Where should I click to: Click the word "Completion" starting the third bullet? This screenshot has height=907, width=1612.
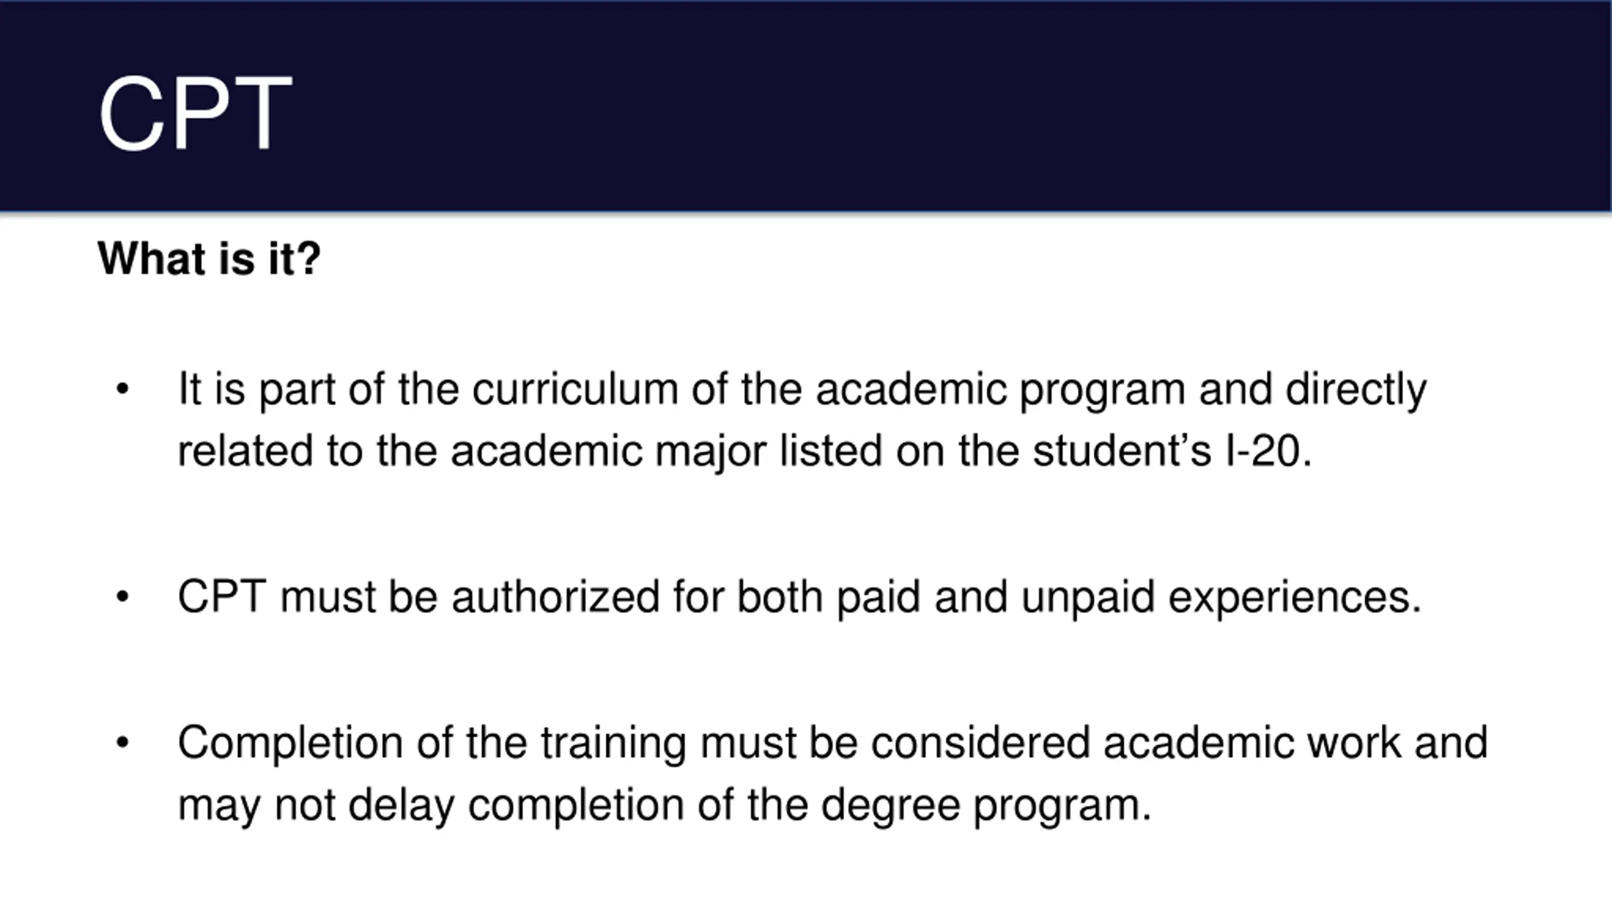(x=290, y=742)
